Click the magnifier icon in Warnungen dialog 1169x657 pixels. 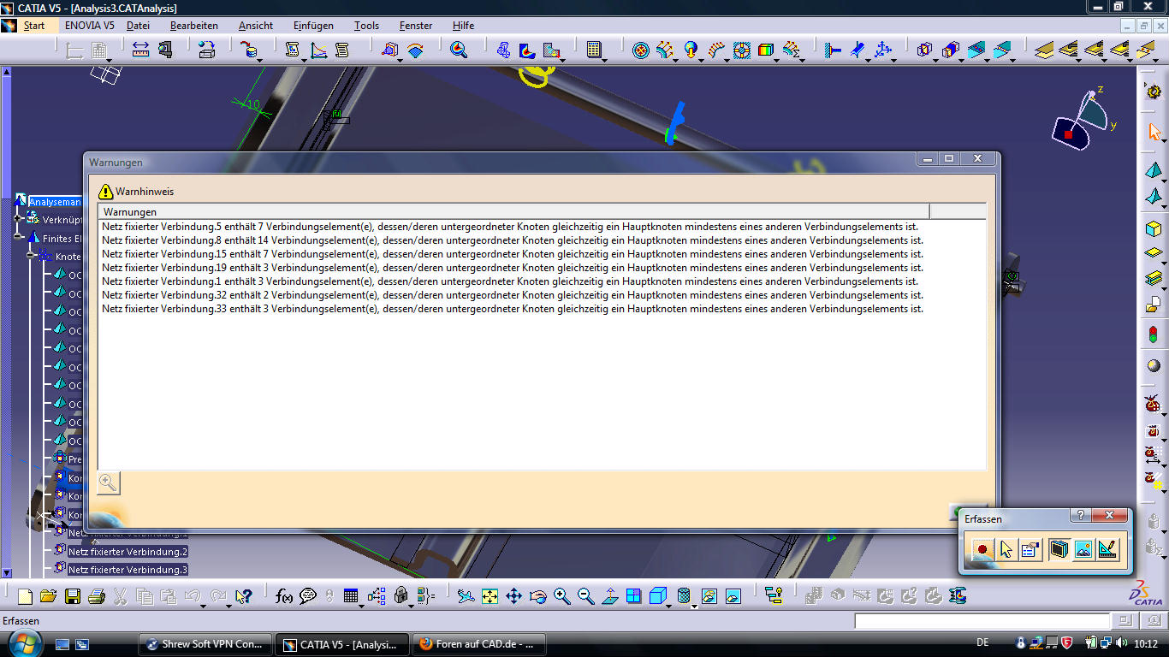pyautogui.click(x=109, y=483)
